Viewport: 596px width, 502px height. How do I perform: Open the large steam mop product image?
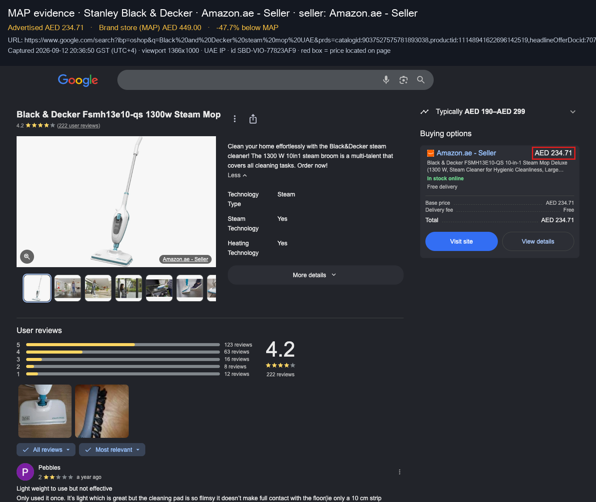click(116, 202)
